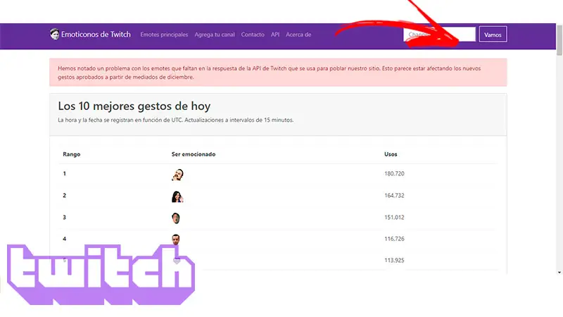Click the Emoticonos de Twitch logo icon
The width and height of the screenshot is (563, 317).
pos(55,34)
